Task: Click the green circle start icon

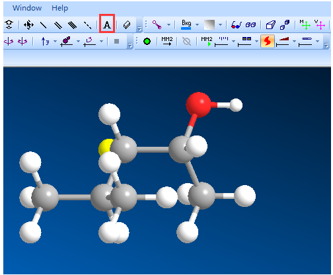Action: click(x=147, y=41)
